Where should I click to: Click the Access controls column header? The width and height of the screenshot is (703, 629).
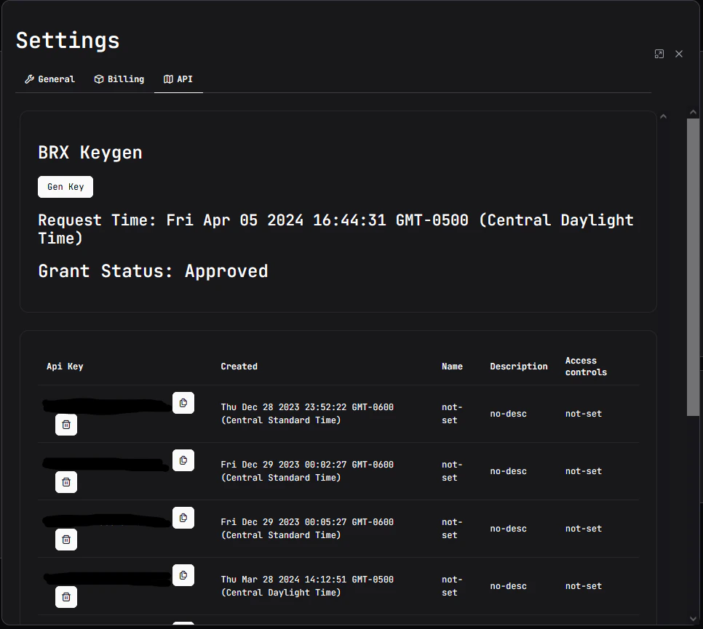coord(586,366)
